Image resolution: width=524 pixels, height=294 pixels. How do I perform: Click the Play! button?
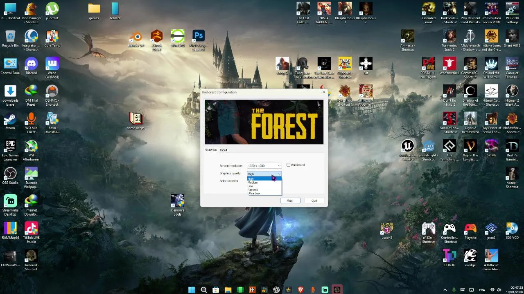[290, 200]
